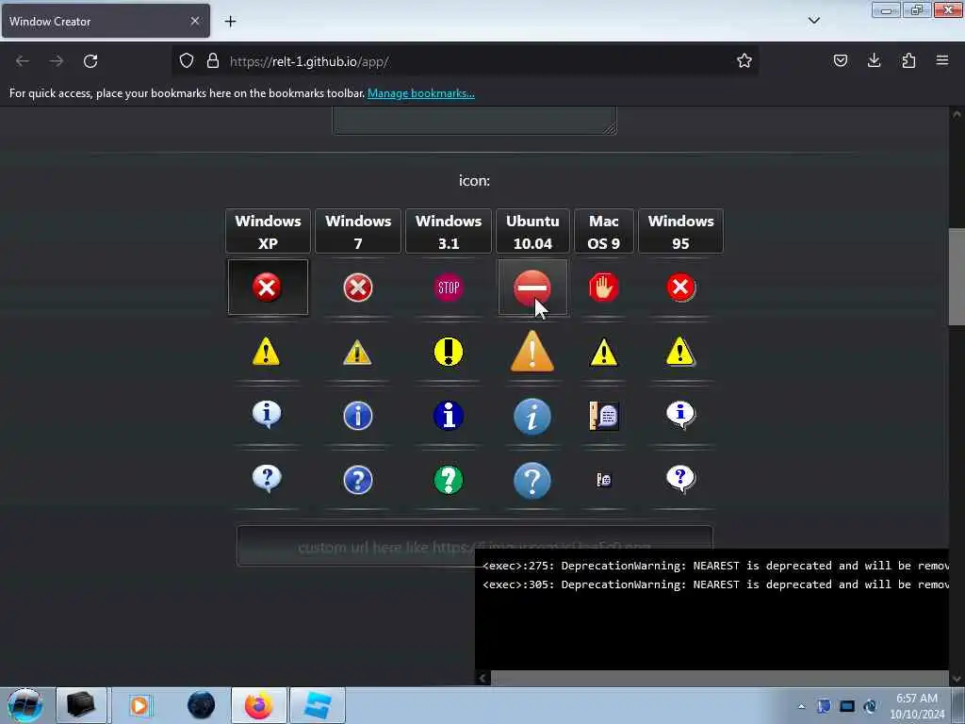This screenshot has height=724, width=965.
Task: Go back to the previous page
Action: [x=23, y=61]
